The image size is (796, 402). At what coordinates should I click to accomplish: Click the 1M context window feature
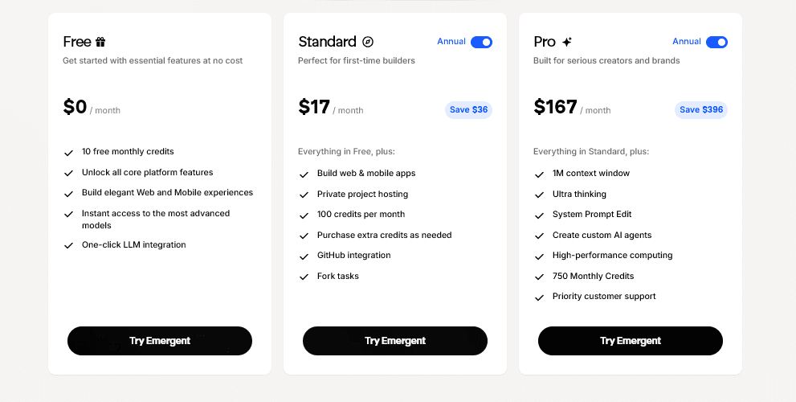pyautogui.click(x=590, y=174)
